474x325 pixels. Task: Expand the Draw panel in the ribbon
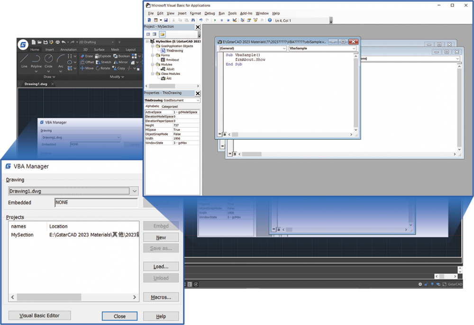pos(49,77)
